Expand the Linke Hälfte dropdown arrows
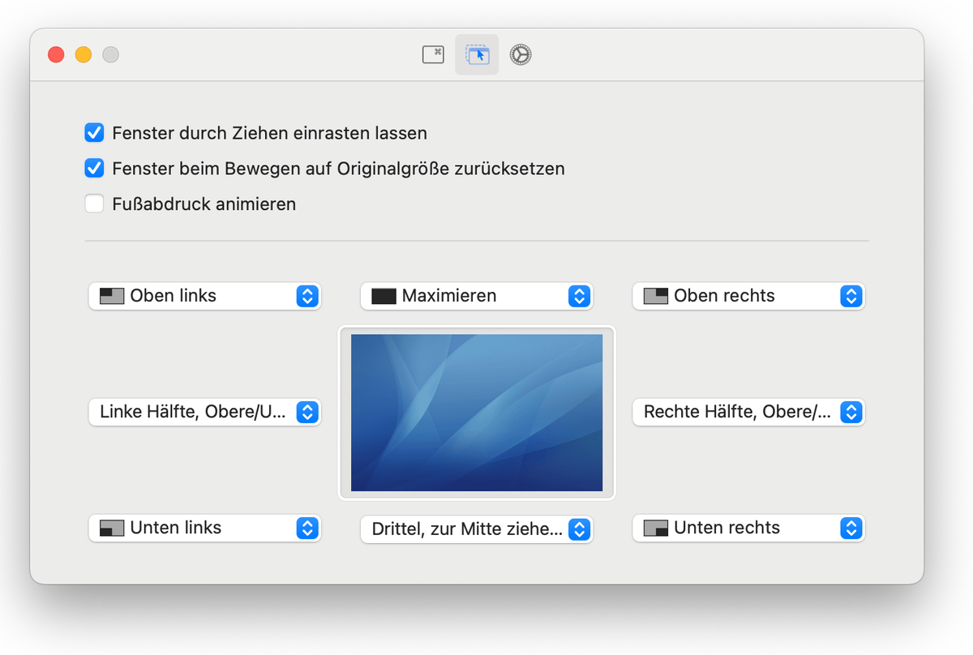973x655 pixels. (306, 412)
